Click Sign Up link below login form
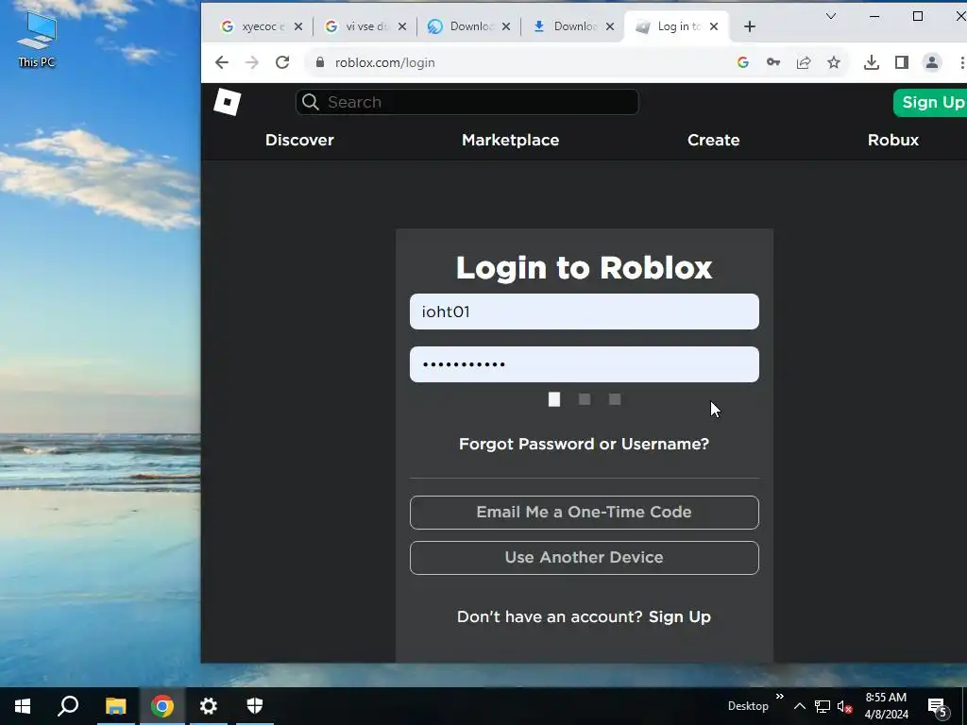This screenshot has width=967, height=725. [x=680, y=616]
